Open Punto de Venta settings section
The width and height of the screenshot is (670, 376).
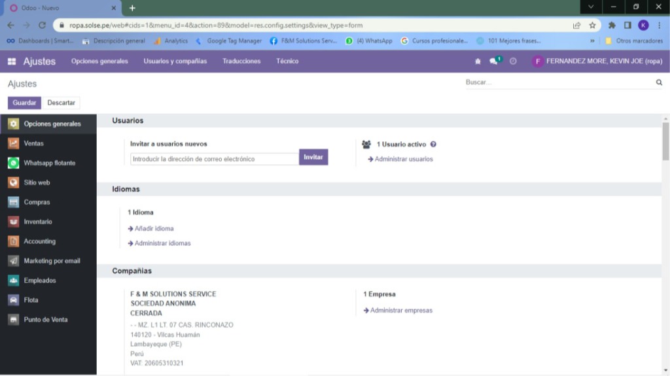[48, 320]
